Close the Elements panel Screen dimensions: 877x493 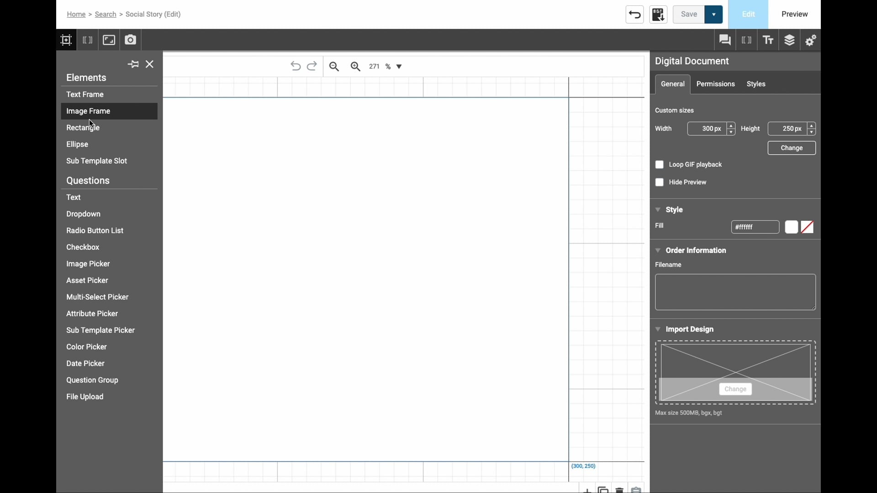(150, 64)
